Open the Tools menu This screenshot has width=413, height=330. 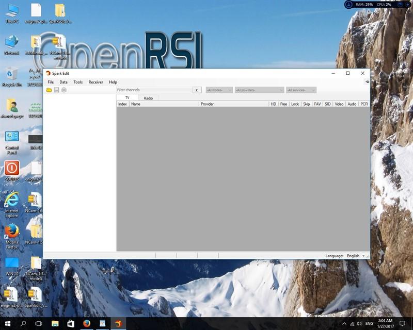(78, 82)
